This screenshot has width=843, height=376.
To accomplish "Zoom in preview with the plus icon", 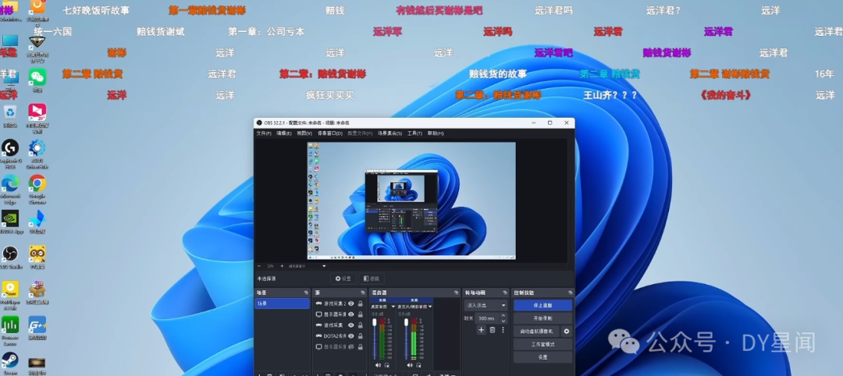I will pyautogui.click(x=282, y=266).
